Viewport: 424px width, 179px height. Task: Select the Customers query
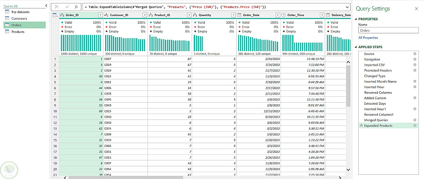19,19
